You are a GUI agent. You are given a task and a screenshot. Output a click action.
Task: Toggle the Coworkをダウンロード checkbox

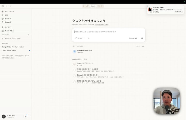click(x=74, y=64)
